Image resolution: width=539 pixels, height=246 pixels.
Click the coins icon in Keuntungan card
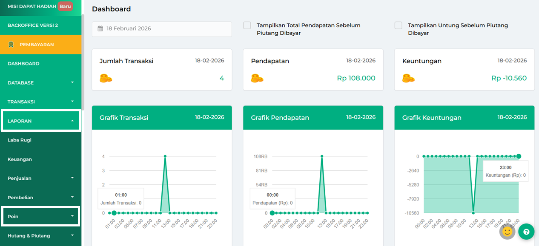tap(408, 78)
